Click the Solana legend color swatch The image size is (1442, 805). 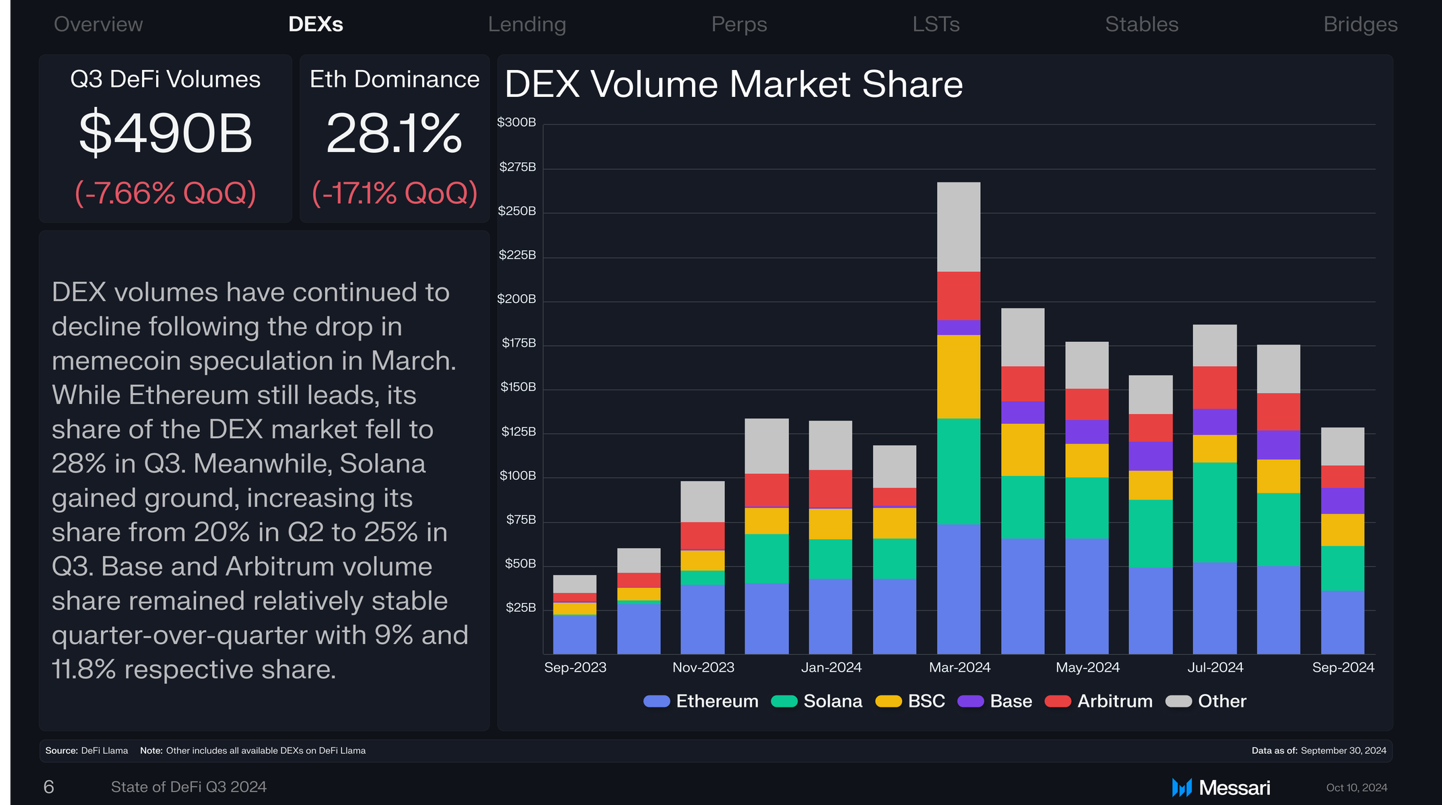click(x=784, y=701)
